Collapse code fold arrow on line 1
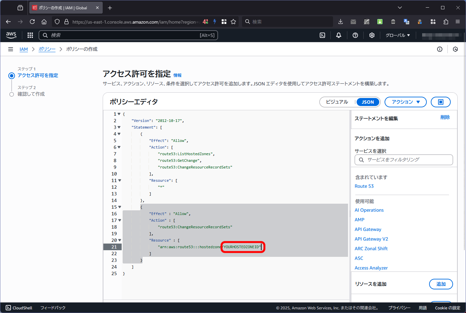The height and width of the screenshot is (313, 466). pos(119,114)
